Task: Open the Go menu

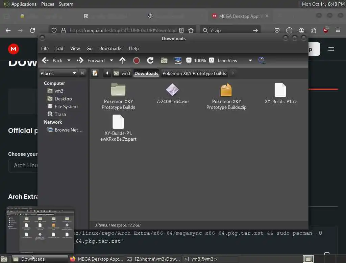Action: [x=89, y=48]
